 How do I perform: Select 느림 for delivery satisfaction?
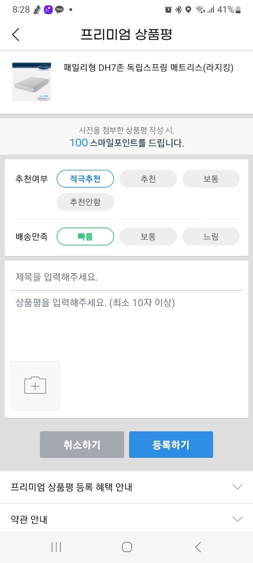211,237
